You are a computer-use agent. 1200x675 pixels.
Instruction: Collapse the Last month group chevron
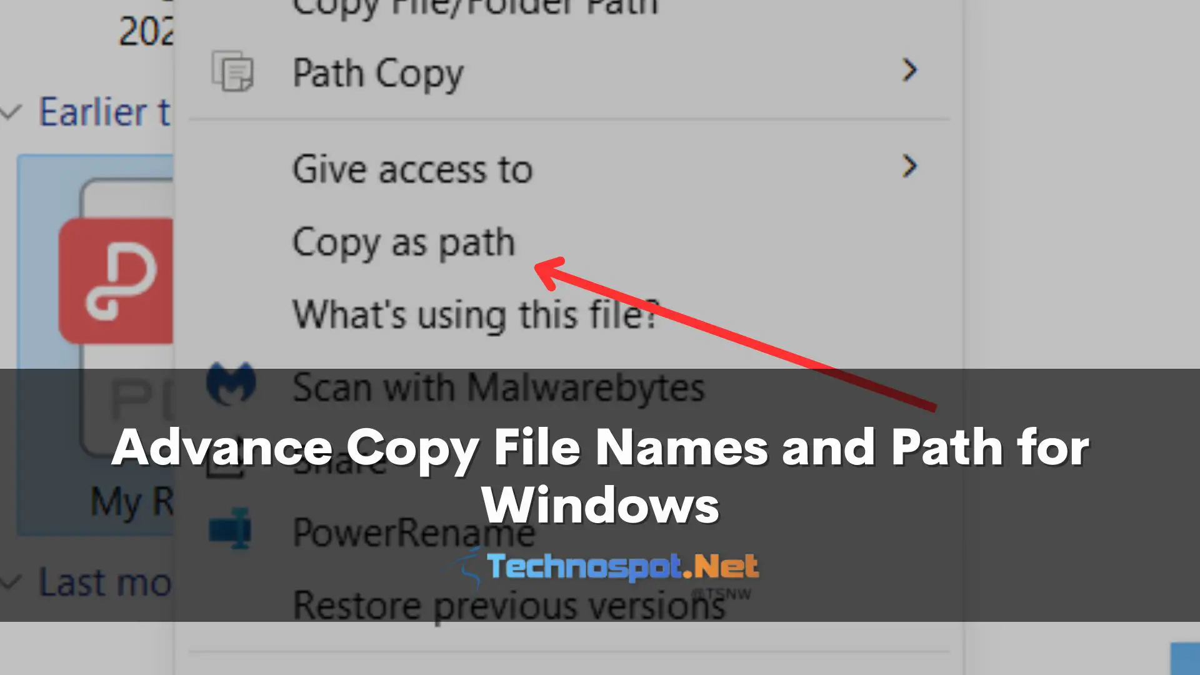(11, 583)
